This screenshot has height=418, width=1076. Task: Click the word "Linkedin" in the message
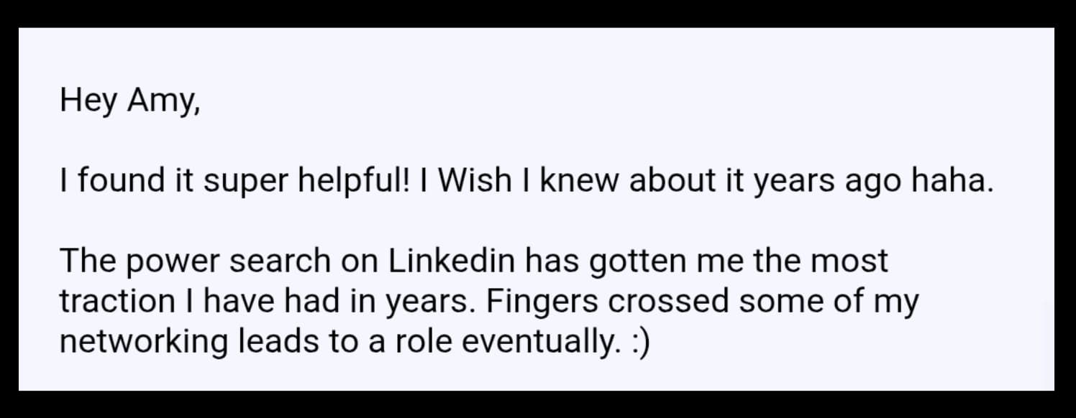click(452, 261)
